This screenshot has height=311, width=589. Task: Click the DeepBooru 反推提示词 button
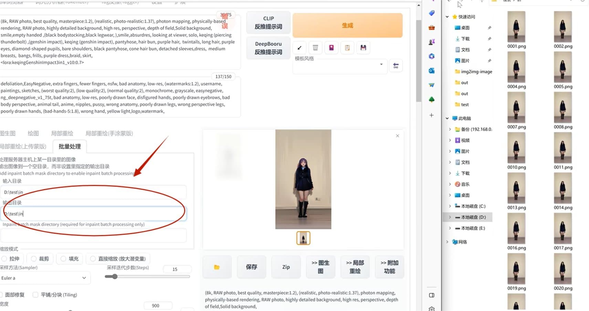[x=268, y=48]
